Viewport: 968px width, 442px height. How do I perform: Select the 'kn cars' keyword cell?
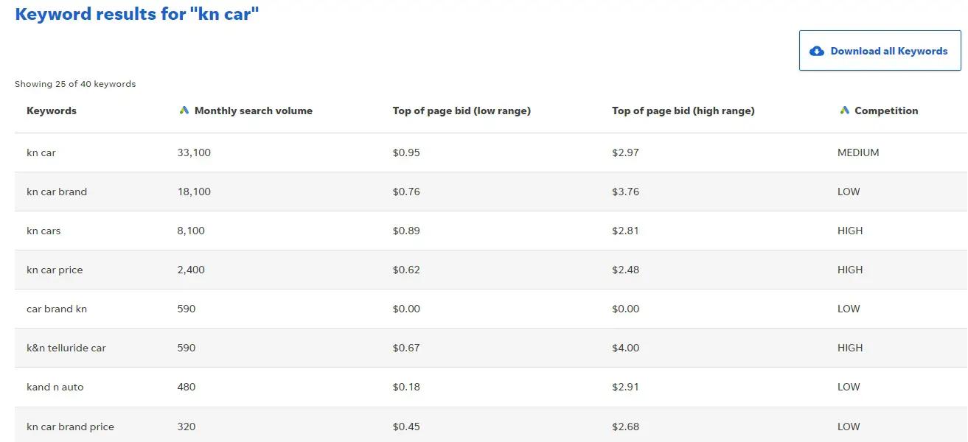click(43, 231)
